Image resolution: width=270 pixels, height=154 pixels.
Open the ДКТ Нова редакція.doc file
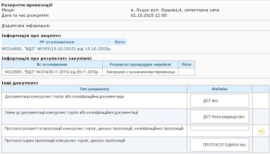click(x=224, y=117)
